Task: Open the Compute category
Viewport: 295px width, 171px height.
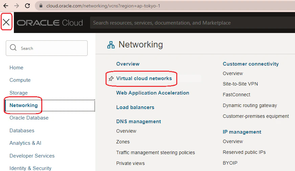Action: tap(20, 80)
